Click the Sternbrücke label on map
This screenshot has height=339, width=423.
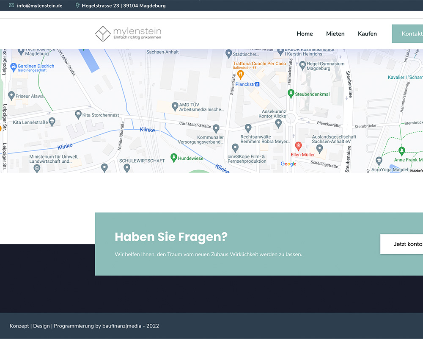[365, 126]
